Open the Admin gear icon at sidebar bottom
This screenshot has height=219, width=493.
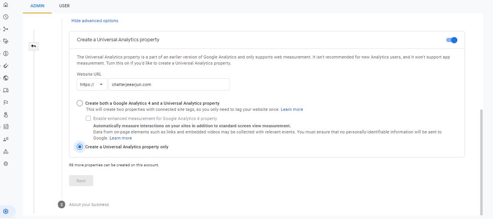click(x=6, y=211)
